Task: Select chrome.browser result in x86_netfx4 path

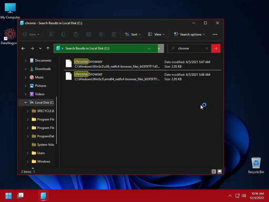Action: [143, 64]
